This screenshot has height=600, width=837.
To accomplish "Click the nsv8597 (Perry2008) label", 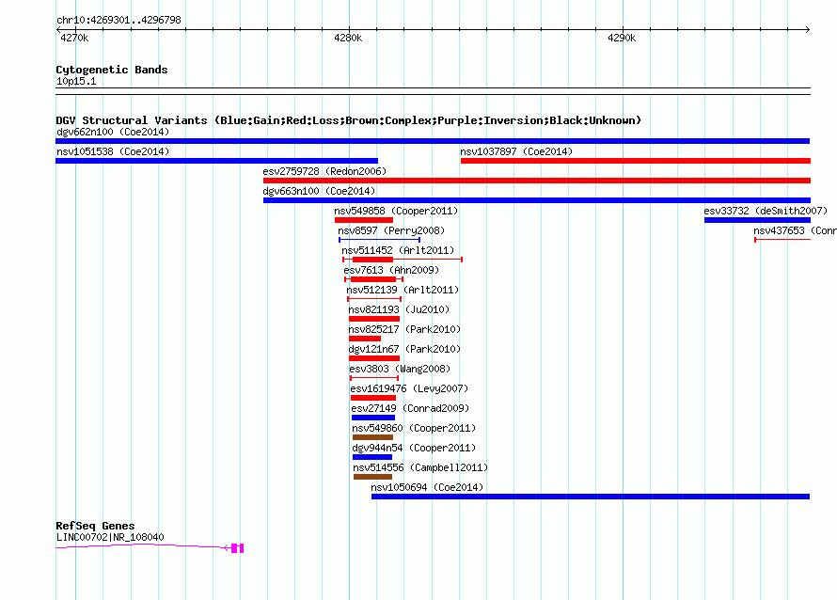I will (x=391, y=230).
